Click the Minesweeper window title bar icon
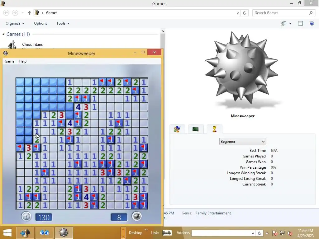 pyautogui.click(x=6, y=53)
